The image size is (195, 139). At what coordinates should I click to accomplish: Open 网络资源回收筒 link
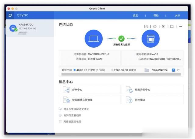[72, 122]
